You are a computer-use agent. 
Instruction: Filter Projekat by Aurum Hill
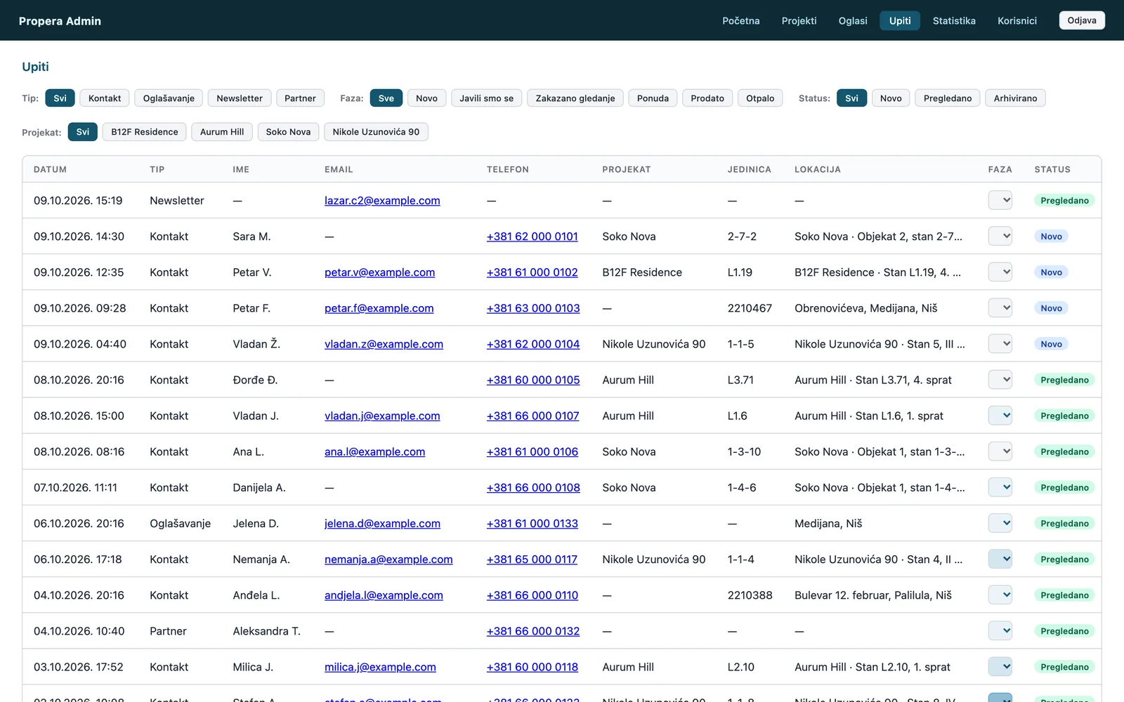[x=222, y=132]
